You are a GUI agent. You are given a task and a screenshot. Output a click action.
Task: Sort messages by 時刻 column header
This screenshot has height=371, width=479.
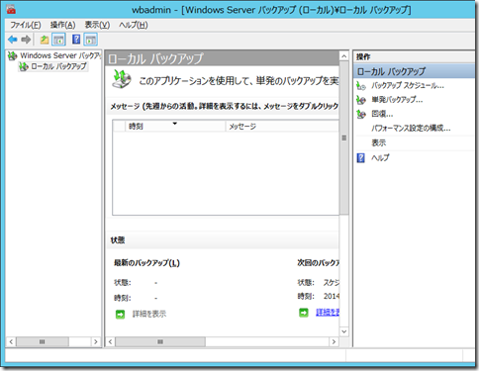click(175, 126)
